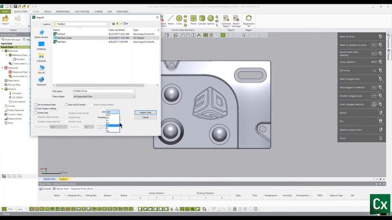Switch to the Model View tab
Image resolution: width=392 pixels, height=220 pixels.
49,179
